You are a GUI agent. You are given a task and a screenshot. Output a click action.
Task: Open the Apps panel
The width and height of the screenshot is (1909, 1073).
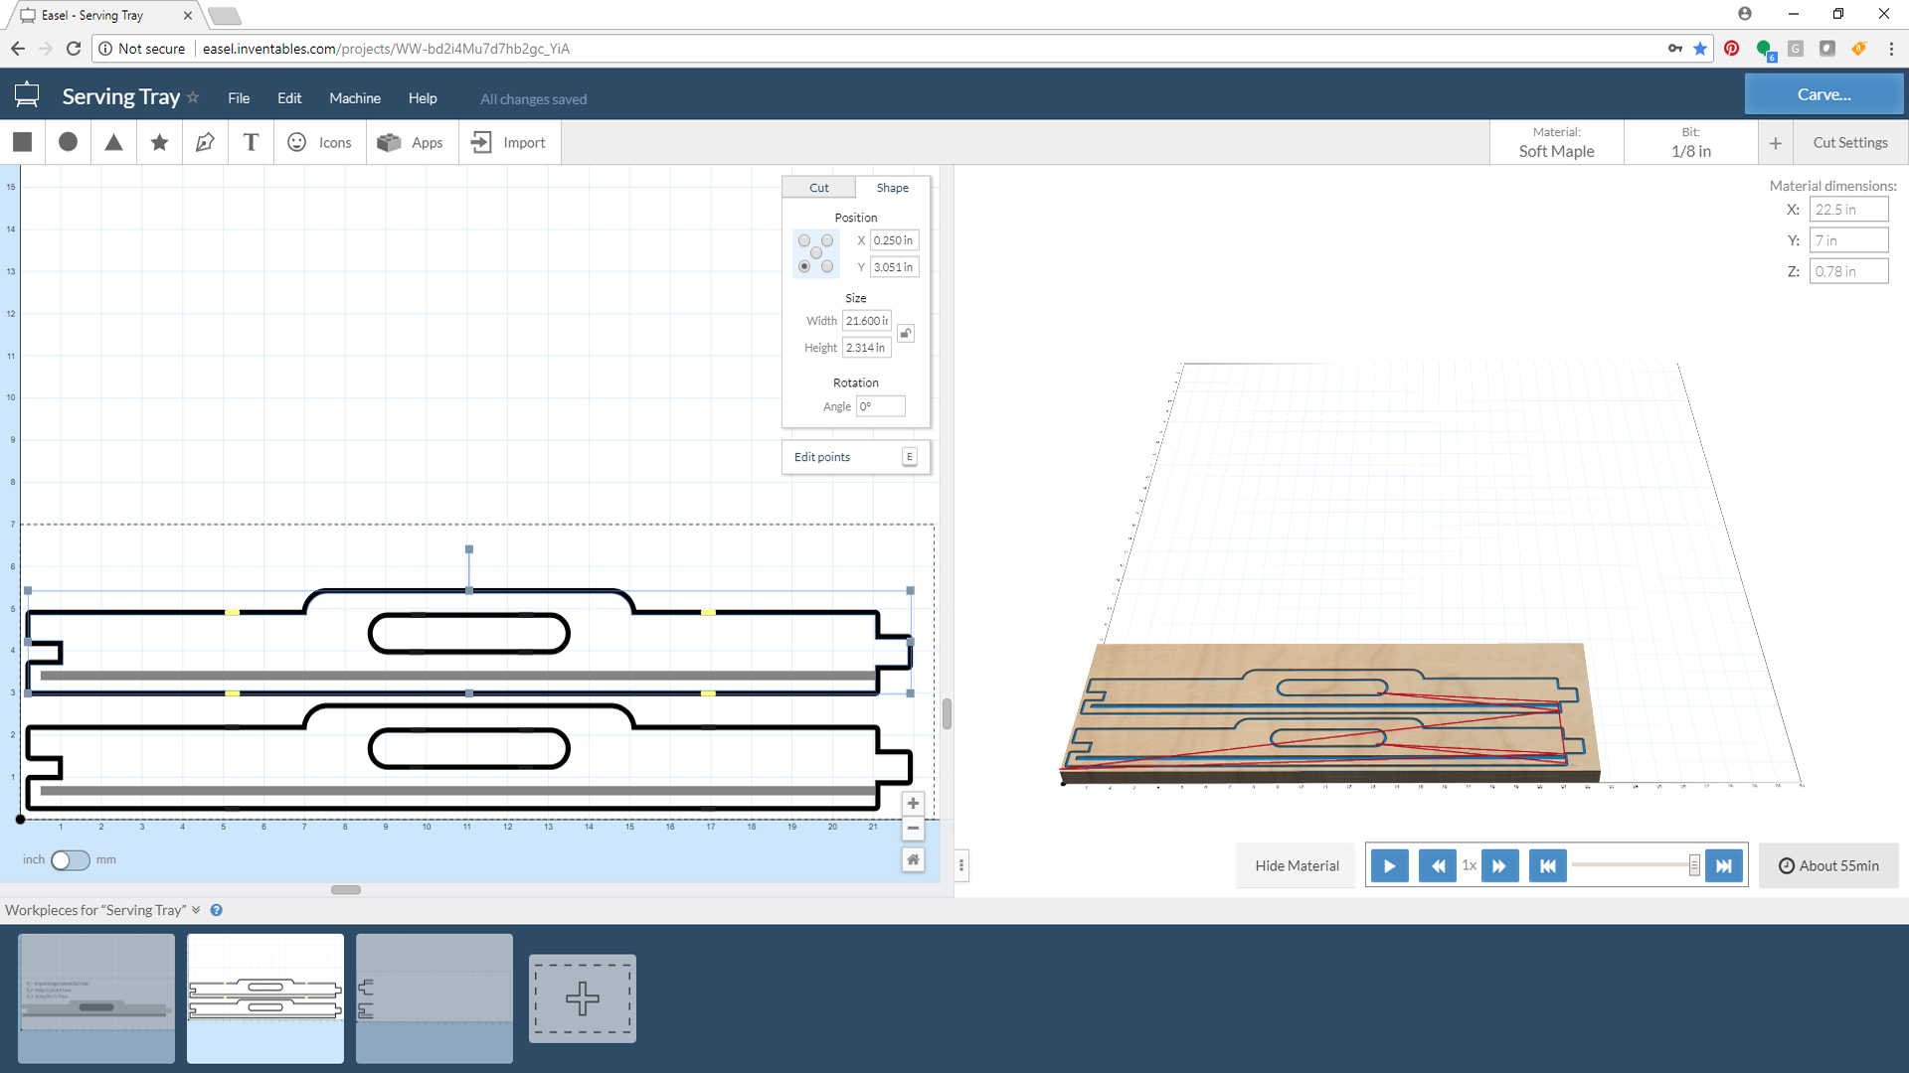(x=411, y=141)
